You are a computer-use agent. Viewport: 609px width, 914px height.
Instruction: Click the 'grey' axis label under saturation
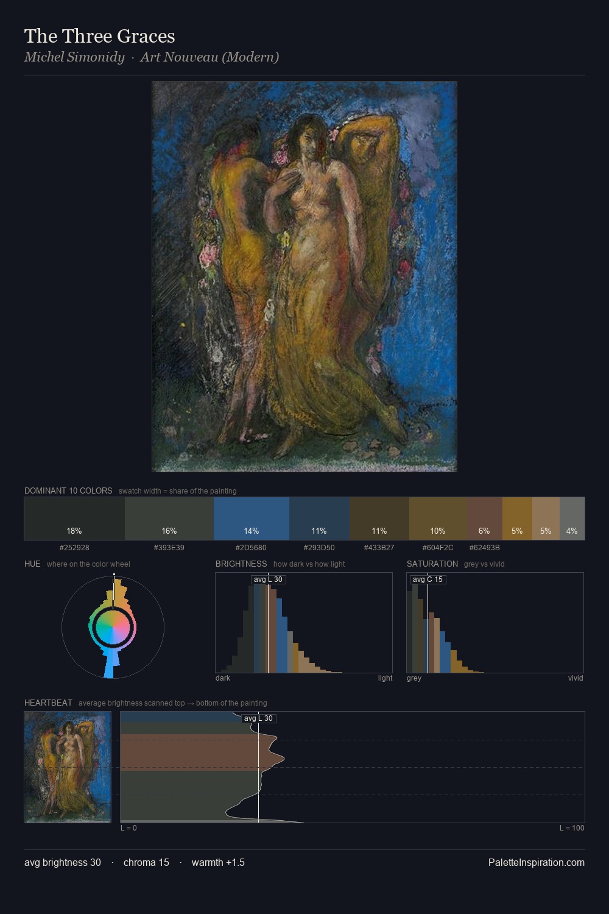tap(414, 678)
